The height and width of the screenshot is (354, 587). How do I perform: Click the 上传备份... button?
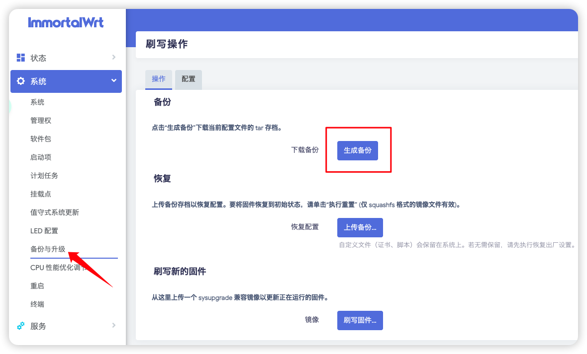[360, 227]
